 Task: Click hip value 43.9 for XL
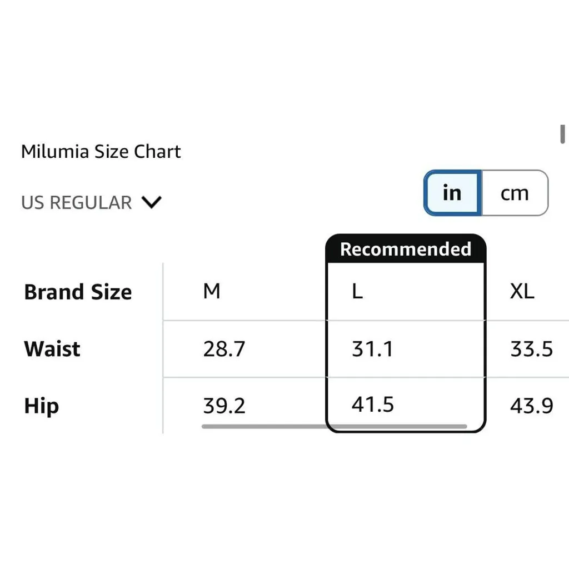tap(532, 406)
